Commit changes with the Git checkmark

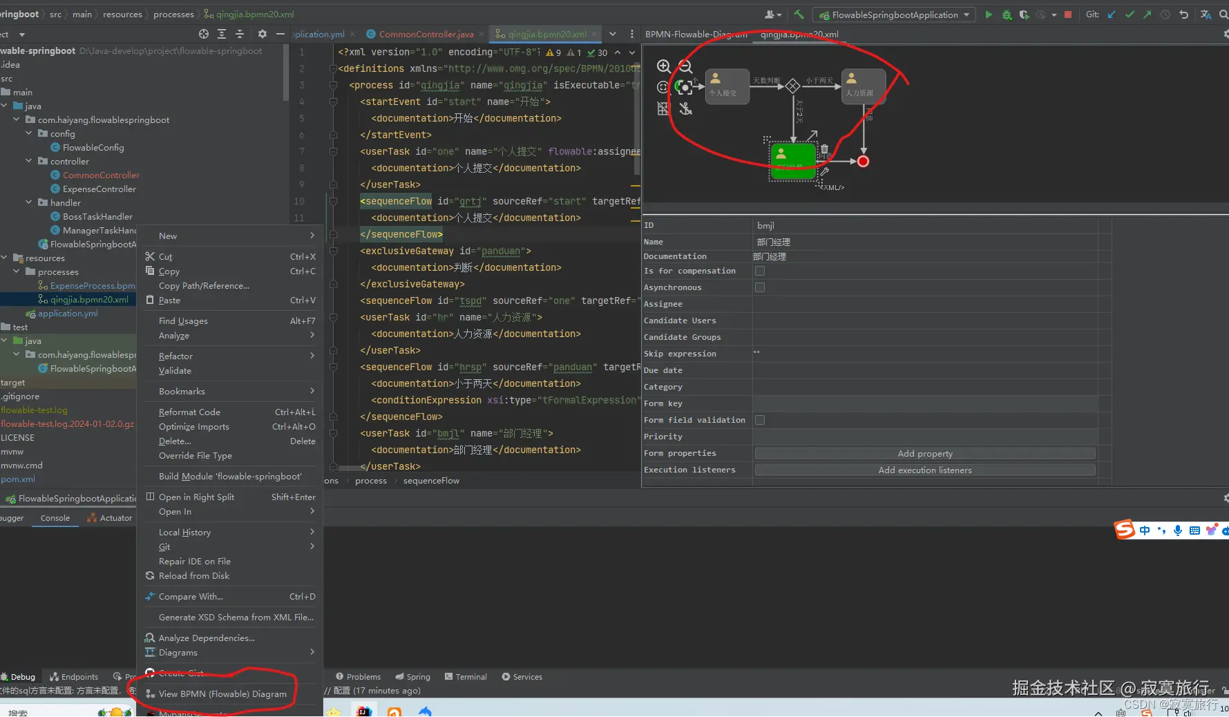(x=1130, y=15)
